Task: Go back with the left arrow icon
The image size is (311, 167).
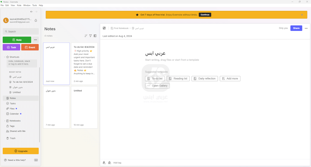Action: click(x=31, y=12)
